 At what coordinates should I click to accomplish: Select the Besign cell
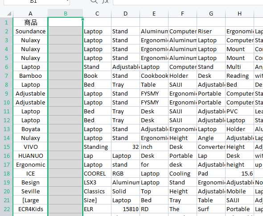30,182
